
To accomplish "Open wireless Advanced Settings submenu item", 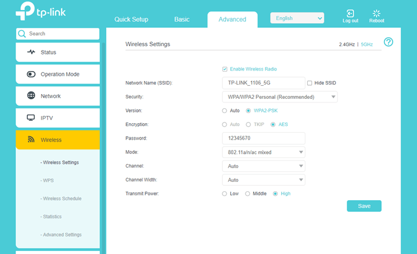I will pyautogui.click(x=61, y=234).
